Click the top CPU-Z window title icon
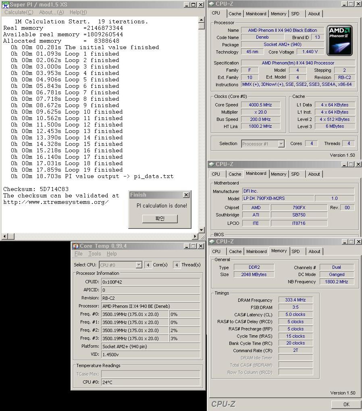This screenshot has height=411, width=362. (211, 4)
